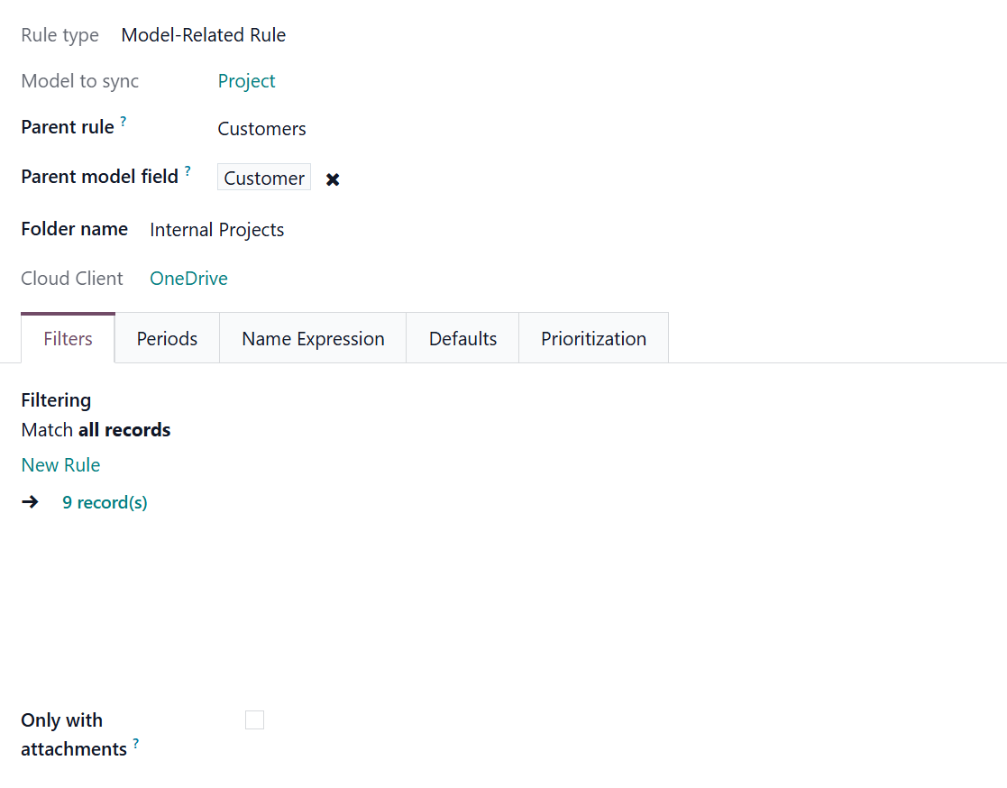
Task: Open the Rule type selection field
Action: (204, 35)
